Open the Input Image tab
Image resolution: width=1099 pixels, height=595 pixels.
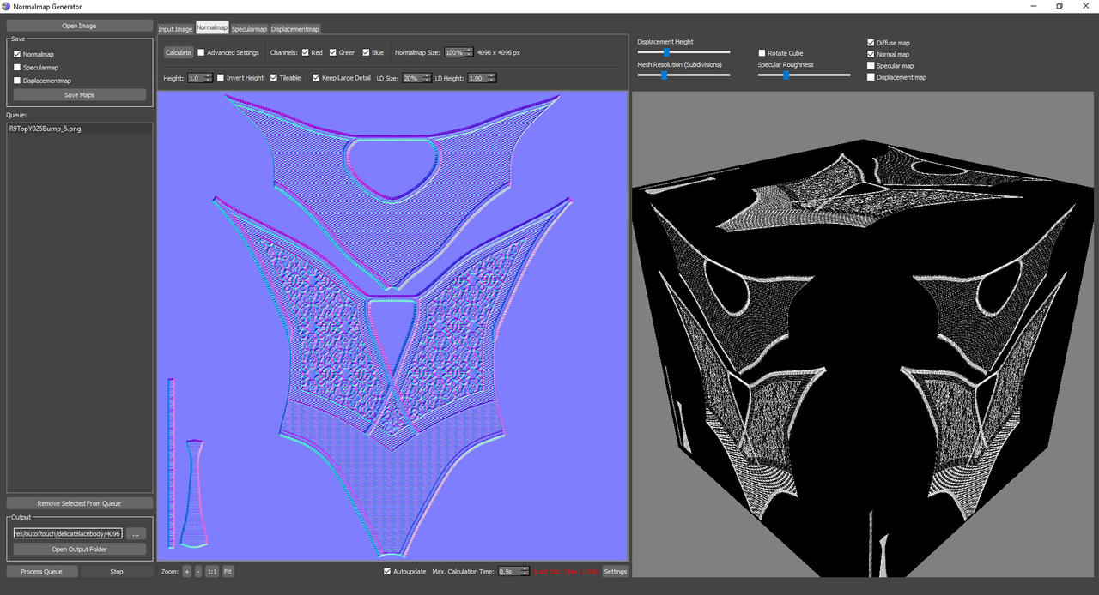click(x=175, y=28)
